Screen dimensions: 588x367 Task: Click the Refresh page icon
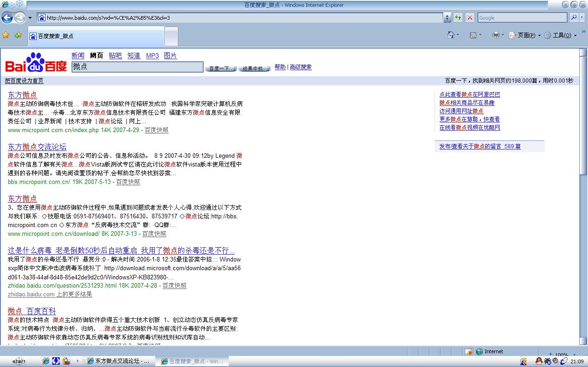pyautogui.click(x=458, y=18)
